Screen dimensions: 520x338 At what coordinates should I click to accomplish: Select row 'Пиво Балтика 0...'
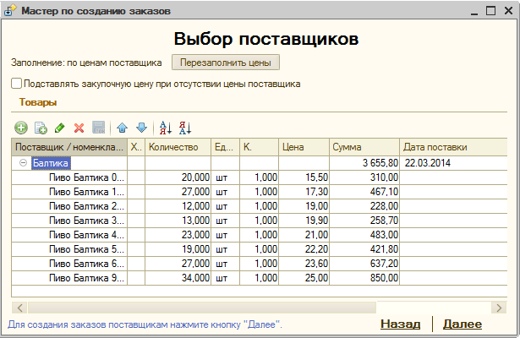point(260,177)
